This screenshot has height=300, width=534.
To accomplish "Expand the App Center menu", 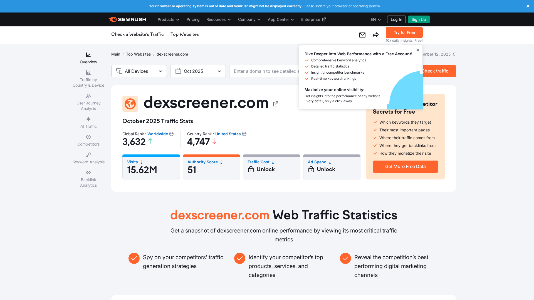I will point(281,19).
